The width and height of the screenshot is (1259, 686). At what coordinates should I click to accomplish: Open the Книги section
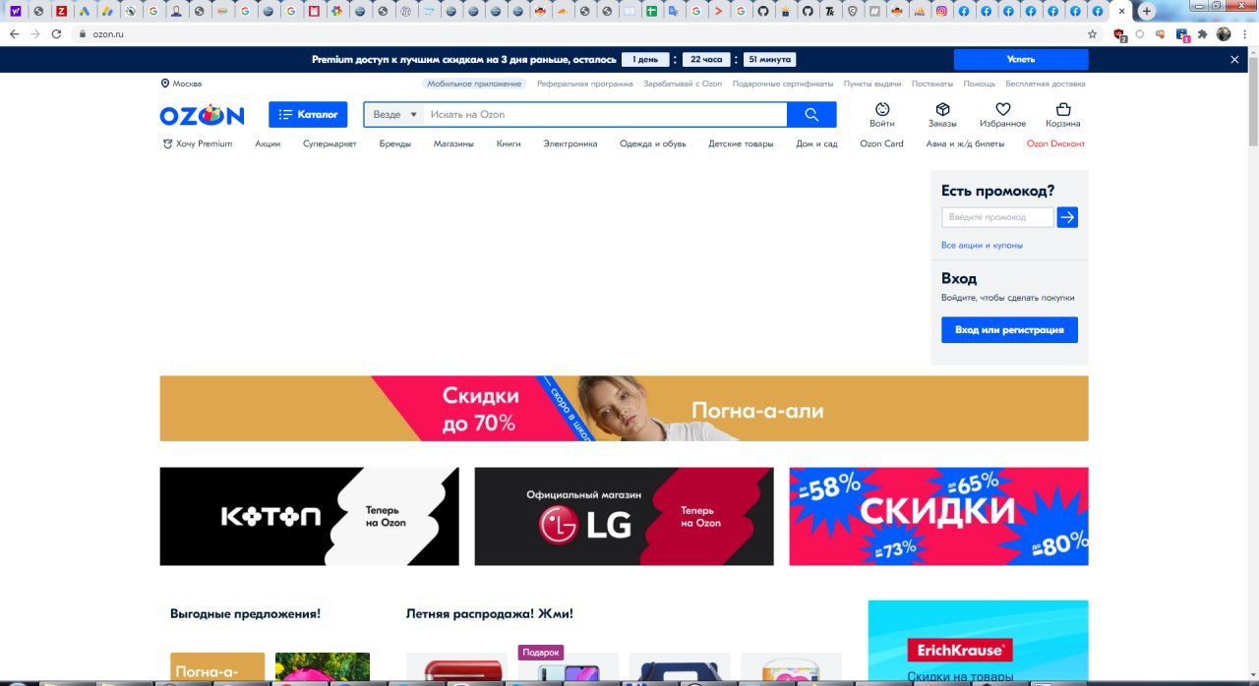[x=509, y=143]
